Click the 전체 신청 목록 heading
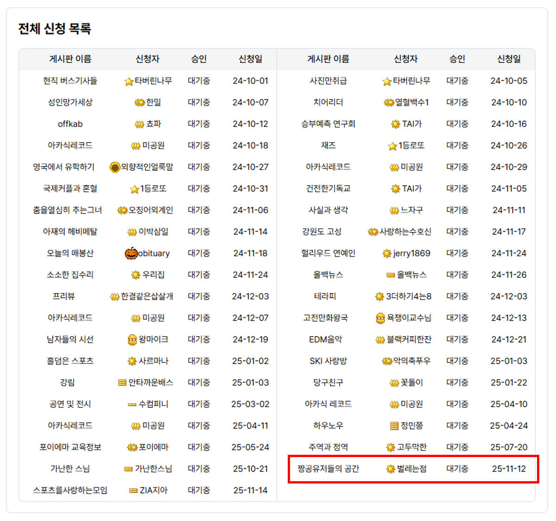 (x=55, y=29)
